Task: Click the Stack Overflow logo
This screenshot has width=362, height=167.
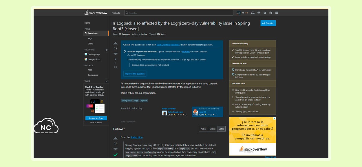Action: coord(96,13)
